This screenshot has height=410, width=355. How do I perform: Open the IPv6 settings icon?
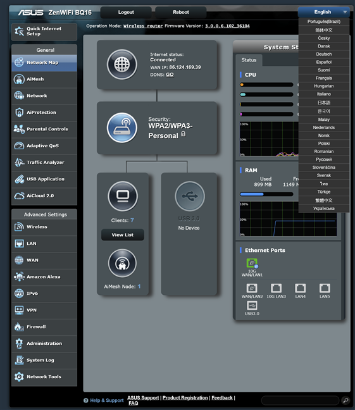pos(19,294)
